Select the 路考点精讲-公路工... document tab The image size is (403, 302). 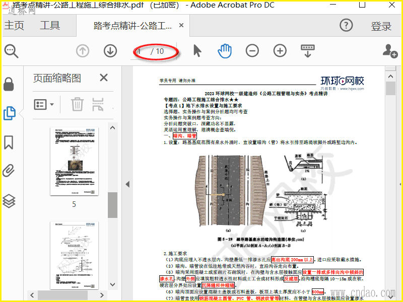pos(132,26)
